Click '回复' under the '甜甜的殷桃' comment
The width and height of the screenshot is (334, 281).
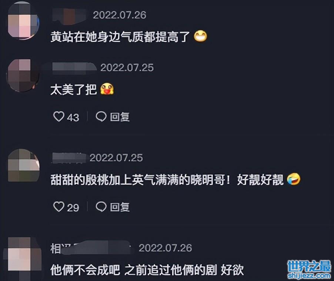coord(120,207)
